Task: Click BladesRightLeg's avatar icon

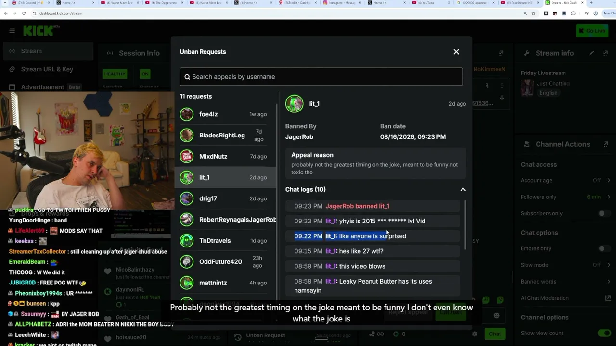Action: pyautogui.click(x=186, y=136)
